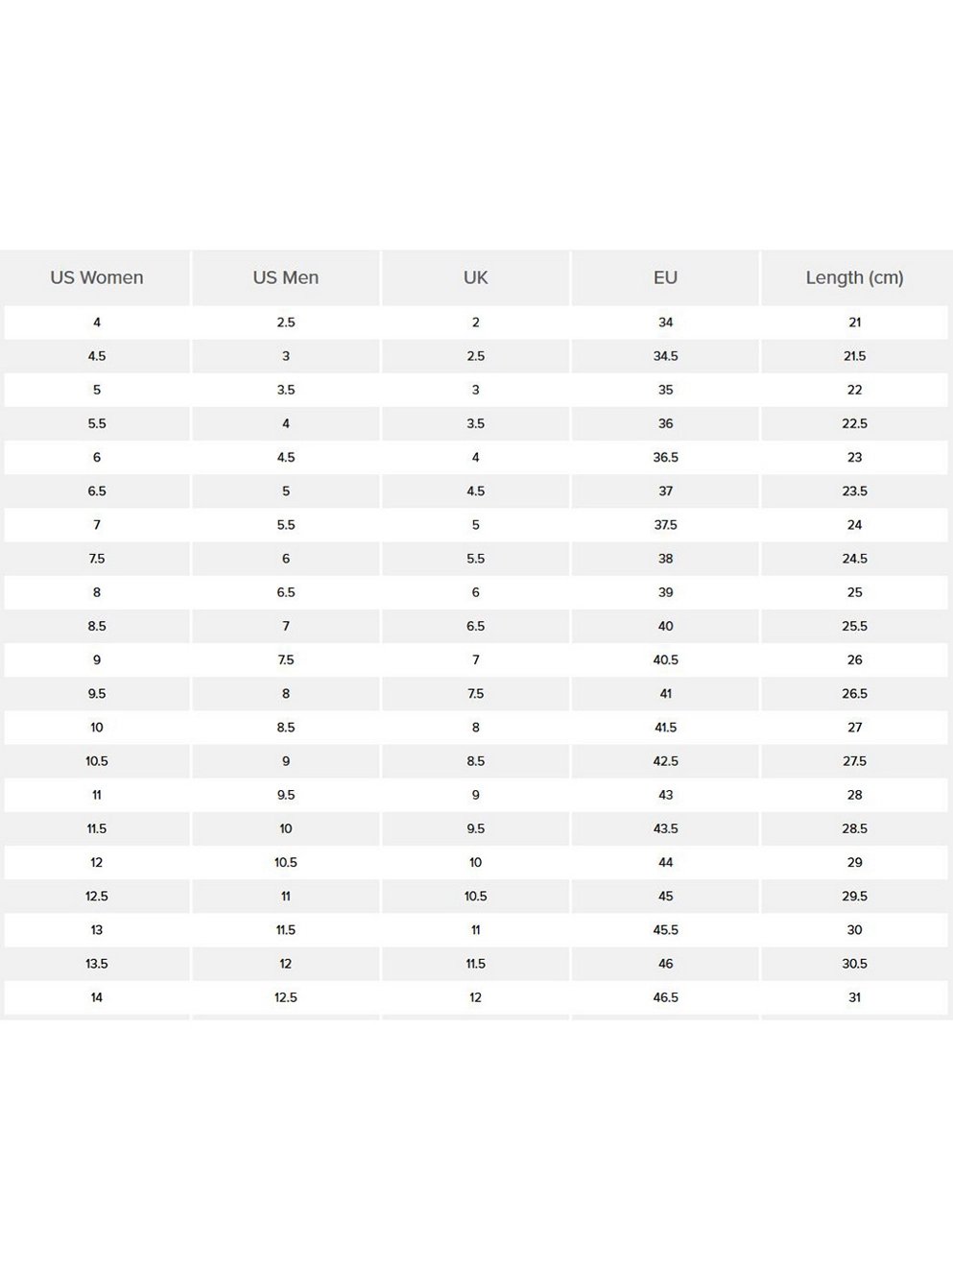
Task: Click length 22.5 cm cell
Action: pyautogui.click(x=854, y=423)
